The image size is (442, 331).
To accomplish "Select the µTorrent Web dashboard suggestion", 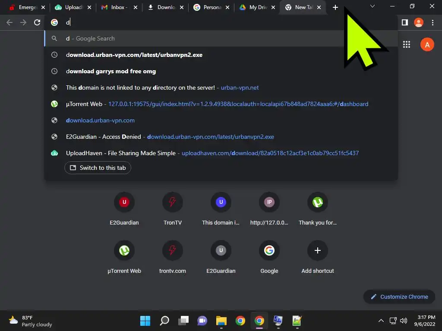I will point(221,104).
